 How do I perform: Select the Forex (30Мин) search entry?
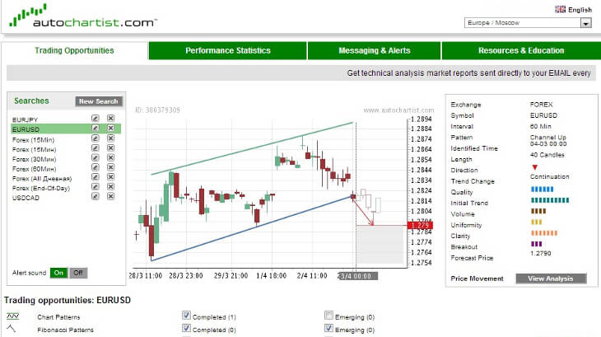tap(34, 159)
